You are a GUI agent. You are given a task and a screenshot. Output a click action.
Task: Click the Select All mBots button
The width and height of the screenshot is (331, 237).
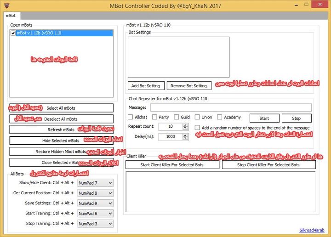[62, 108]
